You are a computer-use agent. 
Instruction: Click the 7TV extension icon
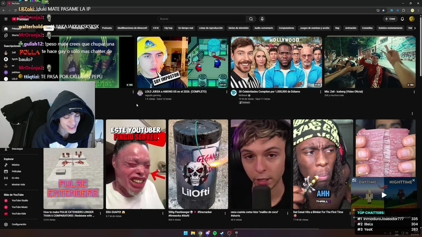(x=391, y=10)
